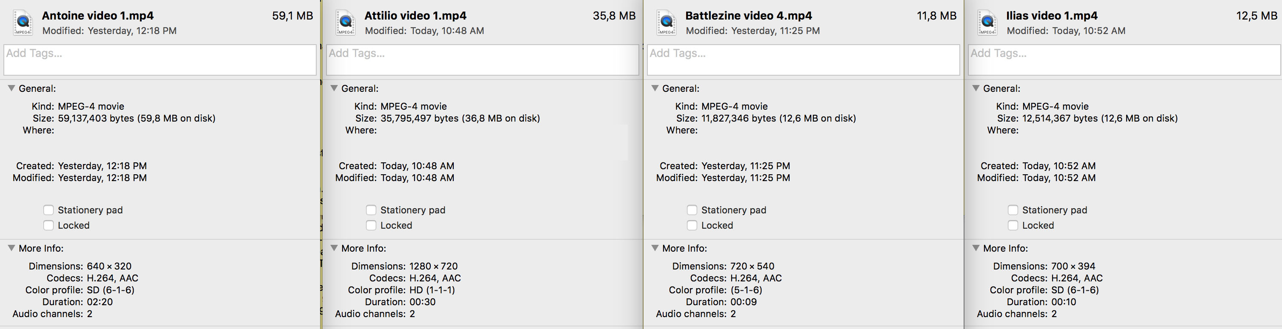The height and width of the screenshot is (329, 1282).
Task: Click the Battlezine video 4.mp4 file icon
Action: point(666,23)
